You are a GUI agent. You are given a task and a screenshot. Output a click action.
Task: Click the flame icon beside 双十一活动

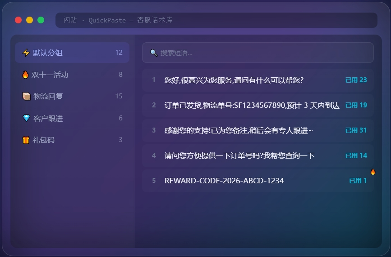point(25,75)
